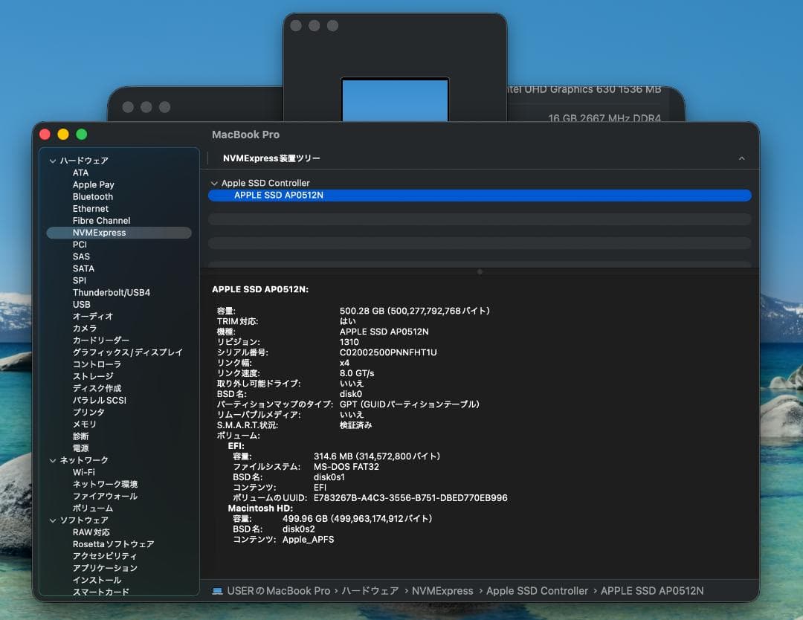
Task: Click the GPT partition map type value
Action: click(410, 404)
